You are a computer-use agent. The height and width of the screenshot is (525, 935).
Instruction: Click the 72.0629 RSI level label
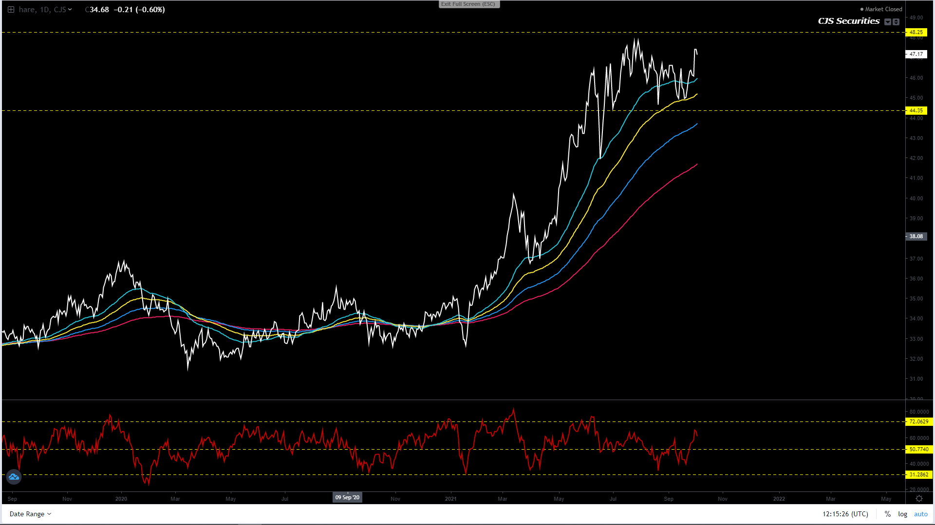tap(918, 421)
